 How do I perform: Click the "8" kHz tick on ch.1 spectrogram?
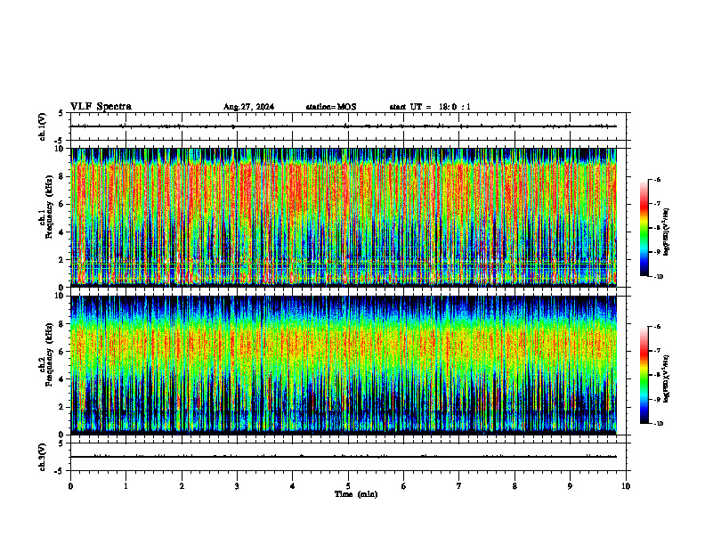click(x=62, y=176)
